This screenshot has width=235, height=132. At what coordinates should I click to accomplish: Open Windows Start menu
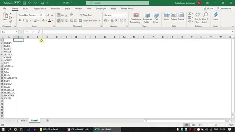tap(3, 129)
